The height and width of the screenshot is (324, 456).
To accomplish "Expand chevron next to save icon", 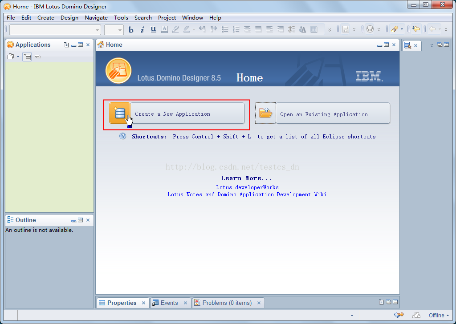I will [354, 30].
